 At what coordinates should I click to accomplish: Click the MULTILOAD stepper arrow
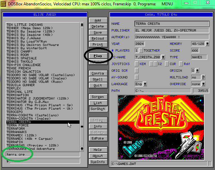pos(203,77)
